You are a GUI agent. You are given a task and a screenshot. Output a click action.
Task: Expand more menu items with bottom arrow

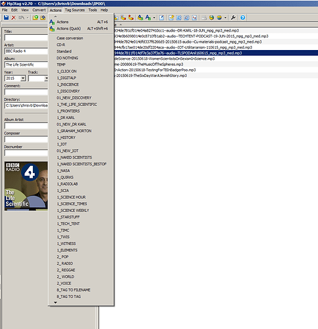(x=55, y=303)
